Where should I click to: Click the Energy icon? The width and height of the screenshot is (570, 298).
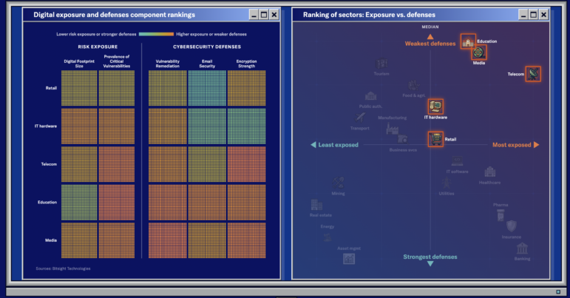(x=328, y=237)
